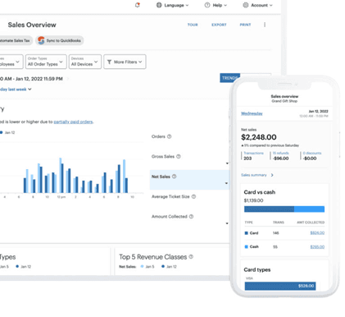
Task: Switch to the TRENDS tab
Action: tap(229, 78)
